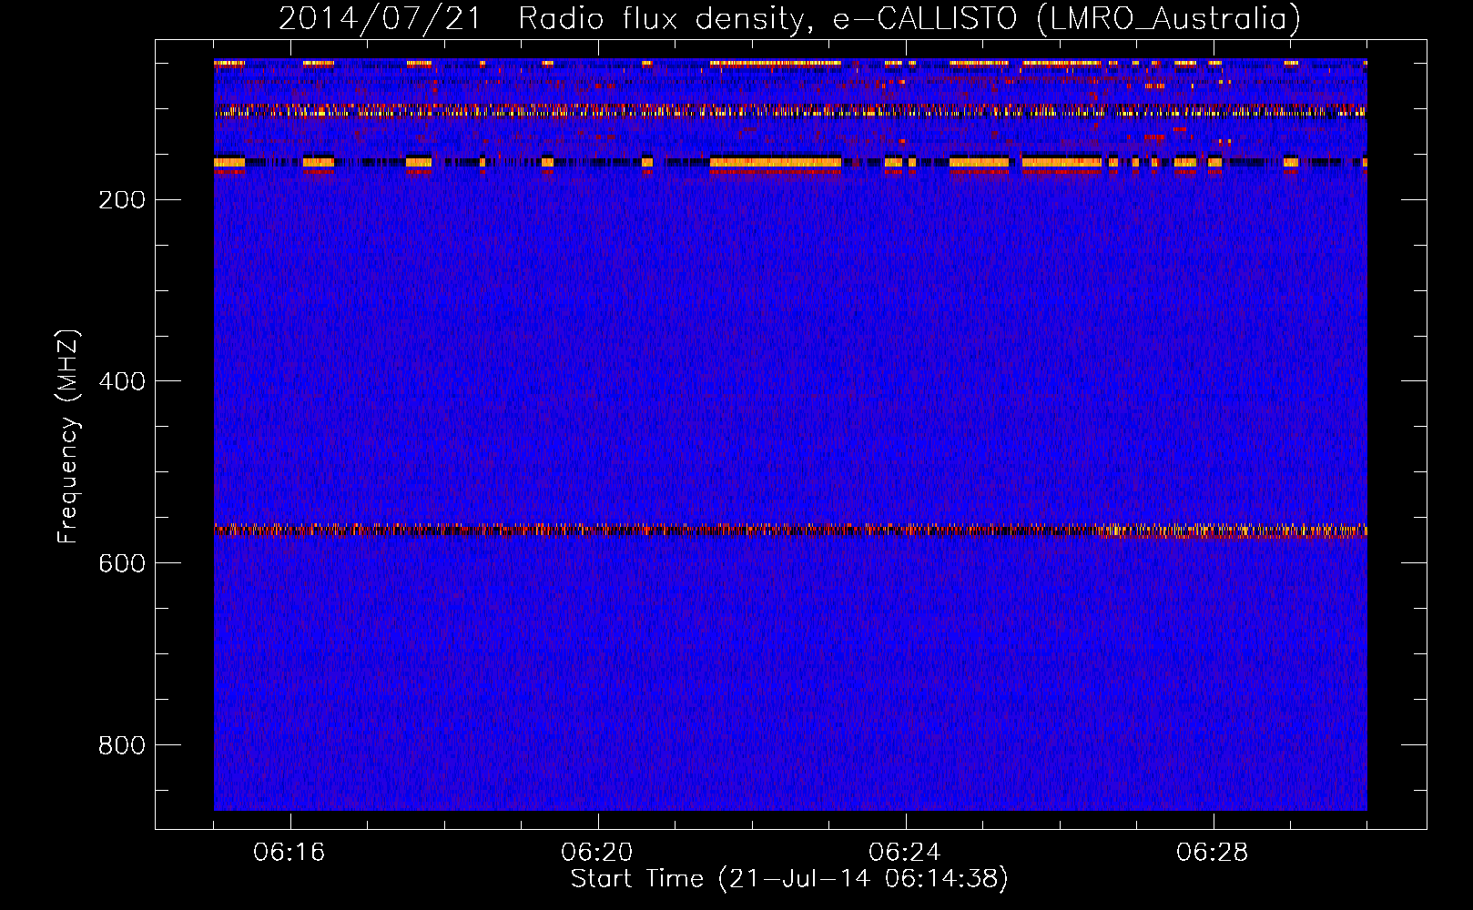Click the 06:20 time tick label

(597, 853)
